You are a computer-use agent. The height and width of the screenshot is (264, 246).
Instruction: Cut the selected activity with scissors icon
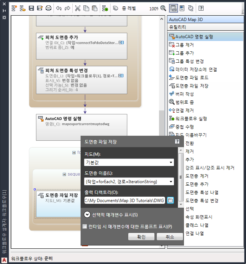pyautogui.click(x=78, y=8)
